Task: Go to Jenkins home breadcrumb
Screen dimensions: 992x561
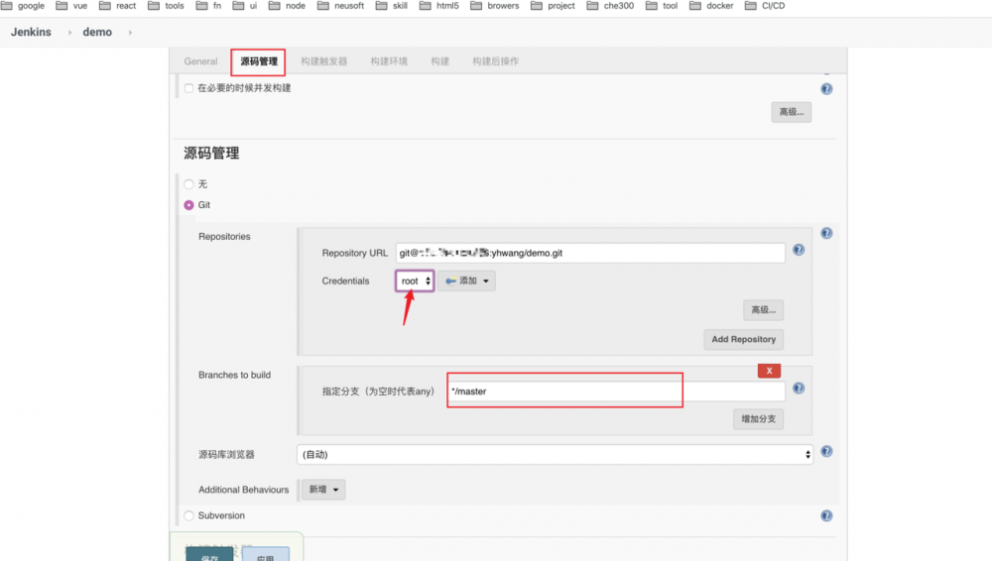Action: (x=31, y=33)
